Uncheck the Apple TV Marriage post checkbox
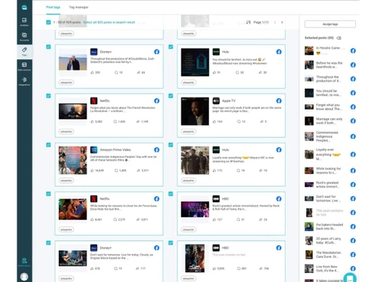Viewport: 377px width, 282px height. pyautogui.click(x=170, y=96)
